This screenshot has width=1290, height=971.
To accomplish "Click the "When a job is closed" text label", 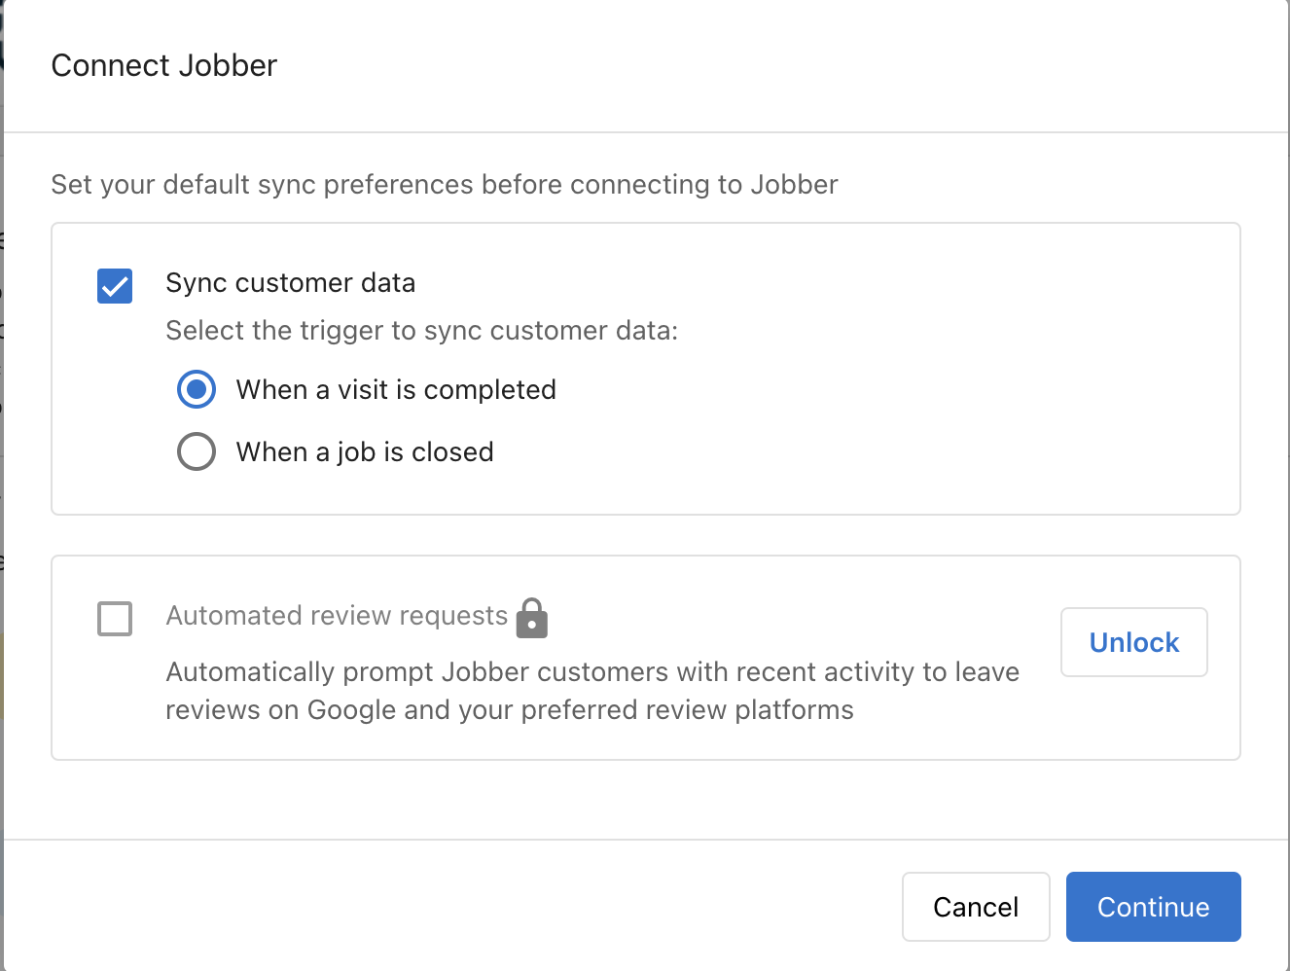I will (x=364, y=450).
